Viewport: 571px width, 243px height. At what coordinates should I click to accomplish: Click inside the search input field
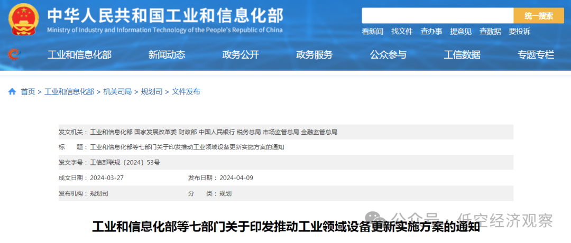(x=437, y=16)
